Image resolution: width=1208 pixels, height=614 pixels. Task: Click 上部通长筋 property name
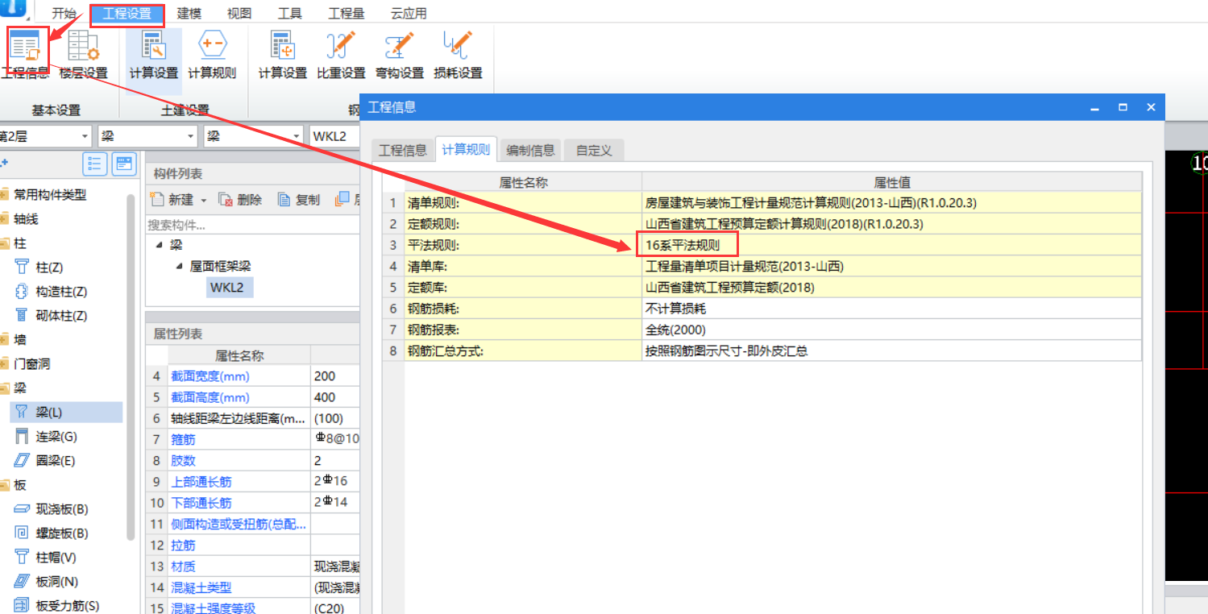[x=201, y=482]
